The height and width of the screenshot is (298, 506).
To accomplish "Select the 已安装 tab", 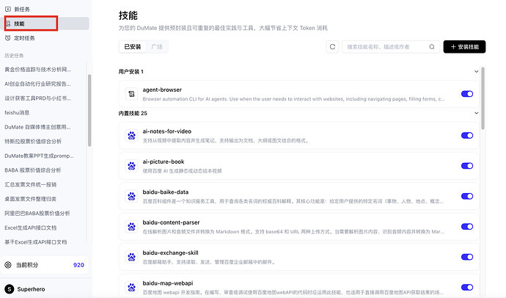I will coord(133,46).
